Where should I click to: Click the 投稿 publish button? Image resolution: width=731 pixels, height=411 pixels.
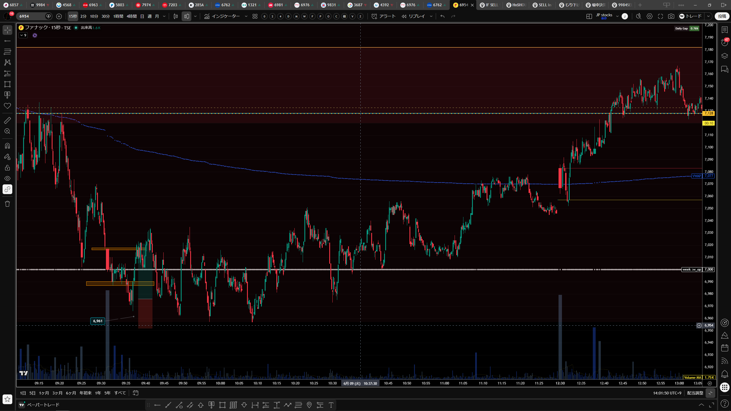722,17
